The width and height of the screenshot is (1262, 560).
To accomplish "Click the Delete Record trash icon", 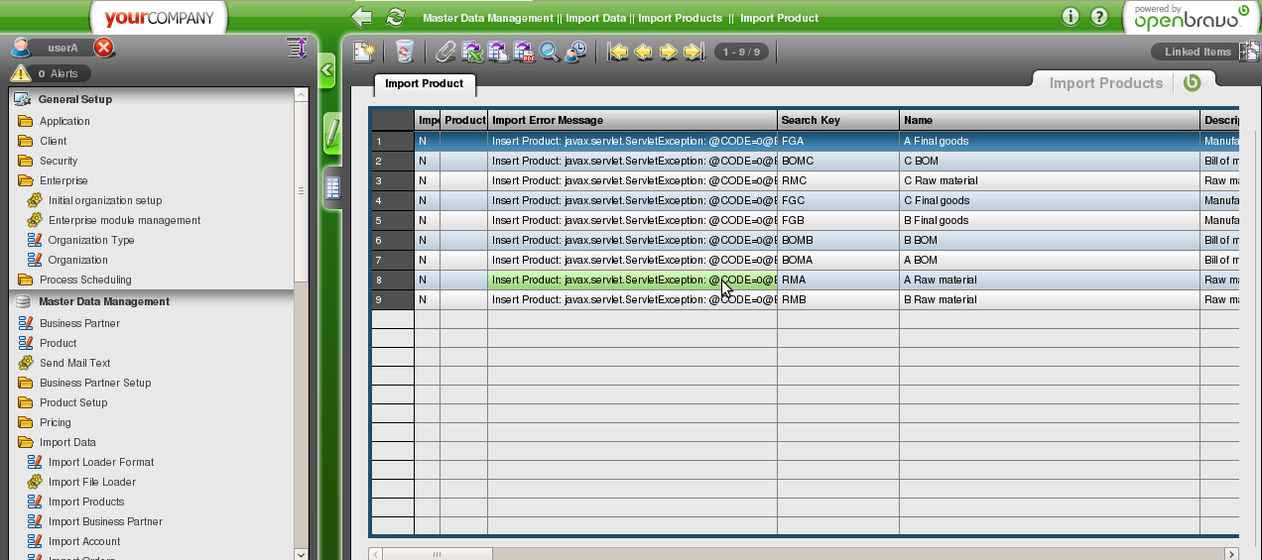I will 405,52.
